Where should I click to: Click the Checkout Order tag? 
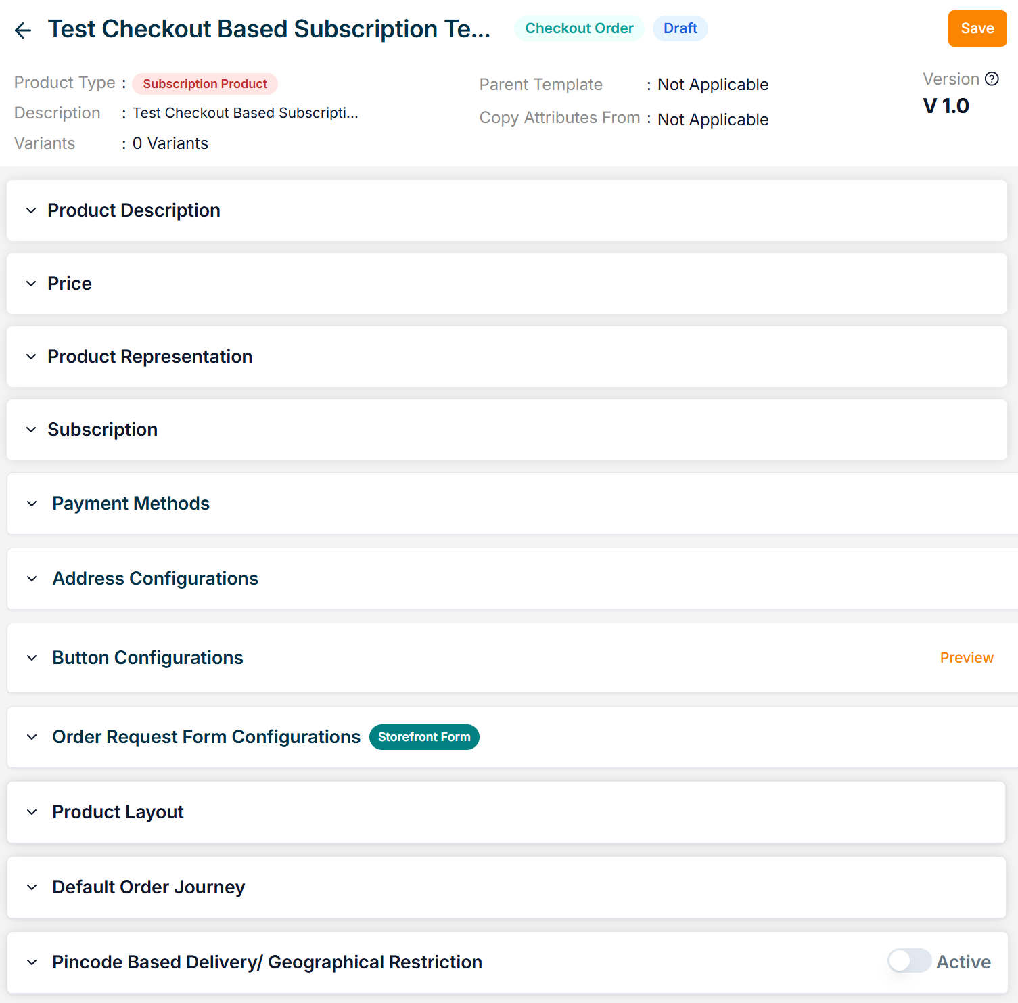pos(579,28)
